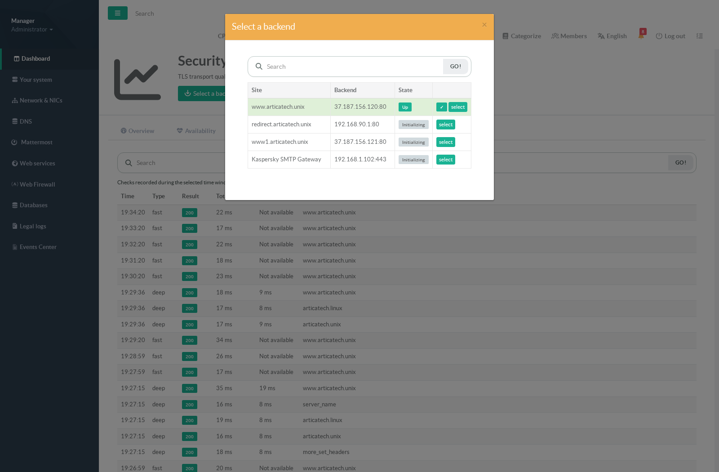Open Events Center in sidebar
The image size is (719, 472).
49,247
